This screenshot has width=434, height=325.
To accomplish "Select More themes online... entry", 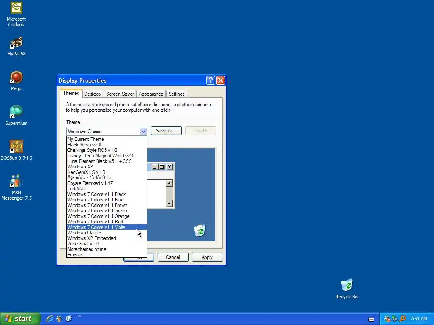I will click(x=107, y=249).
